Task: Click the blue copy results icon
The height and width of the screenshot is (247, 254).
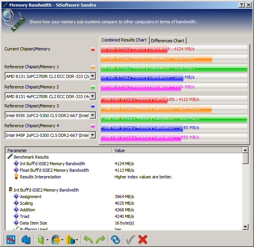Action: (x=26, y=239)
